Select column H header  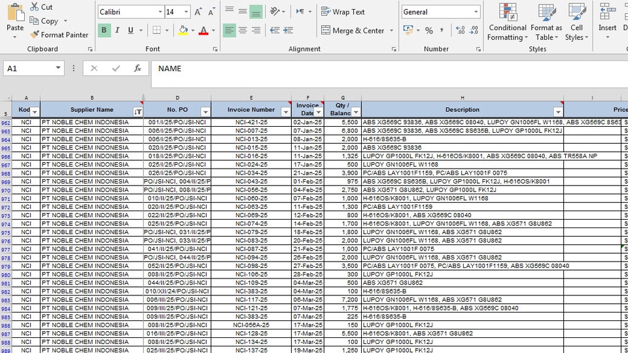pos(462,97)
